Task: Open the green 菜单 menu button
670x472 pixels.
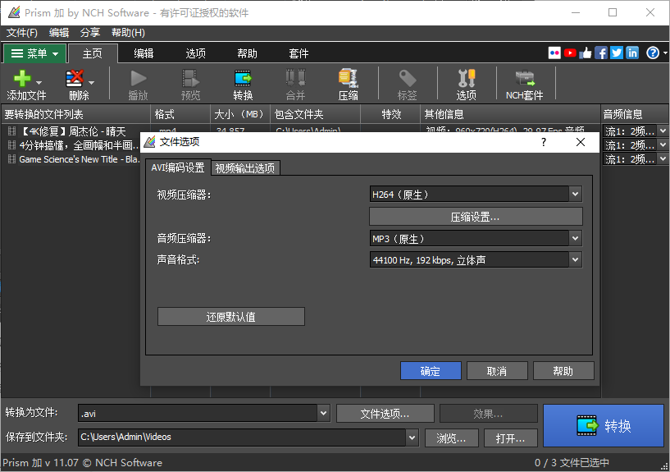Action: [35, 53]
